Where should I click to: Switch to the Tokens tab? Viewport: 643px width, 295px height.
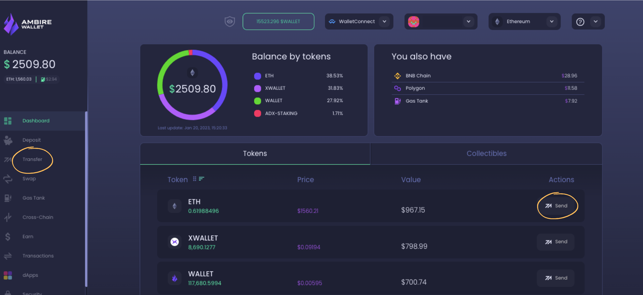coord(255,153)
